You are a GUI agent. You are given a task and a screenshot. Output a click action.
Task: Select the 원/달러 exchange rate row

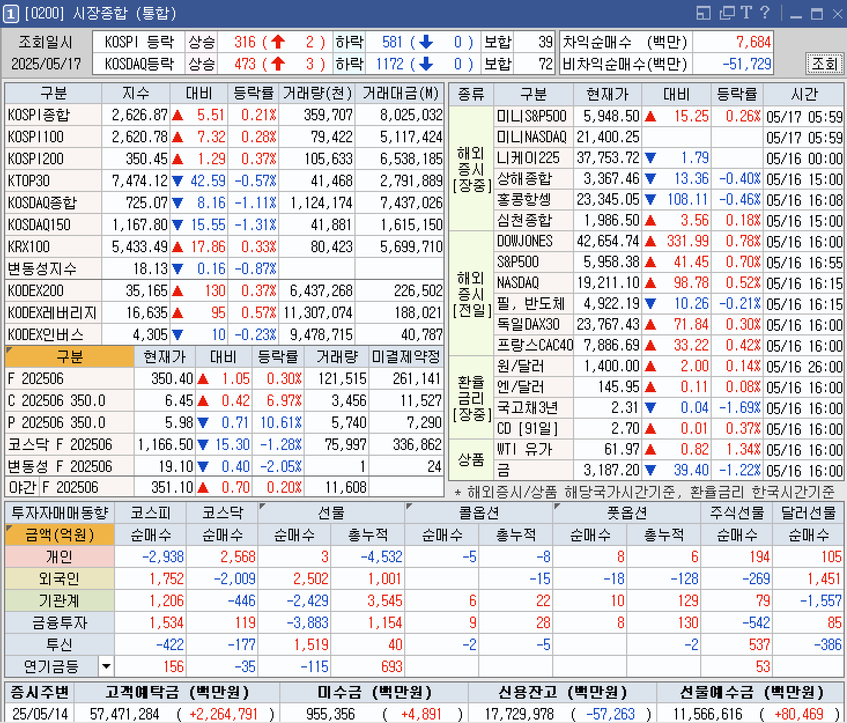(669, 366)
